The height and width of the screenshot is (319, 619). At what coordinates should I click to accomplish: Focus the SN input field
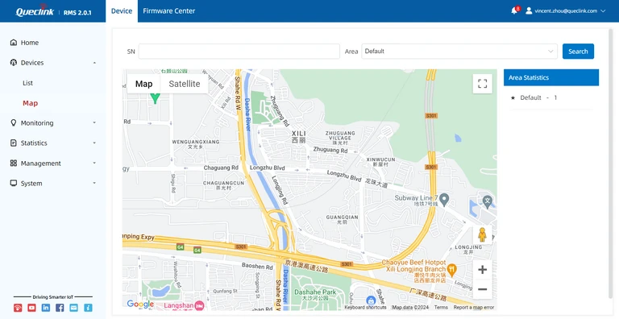239,52
